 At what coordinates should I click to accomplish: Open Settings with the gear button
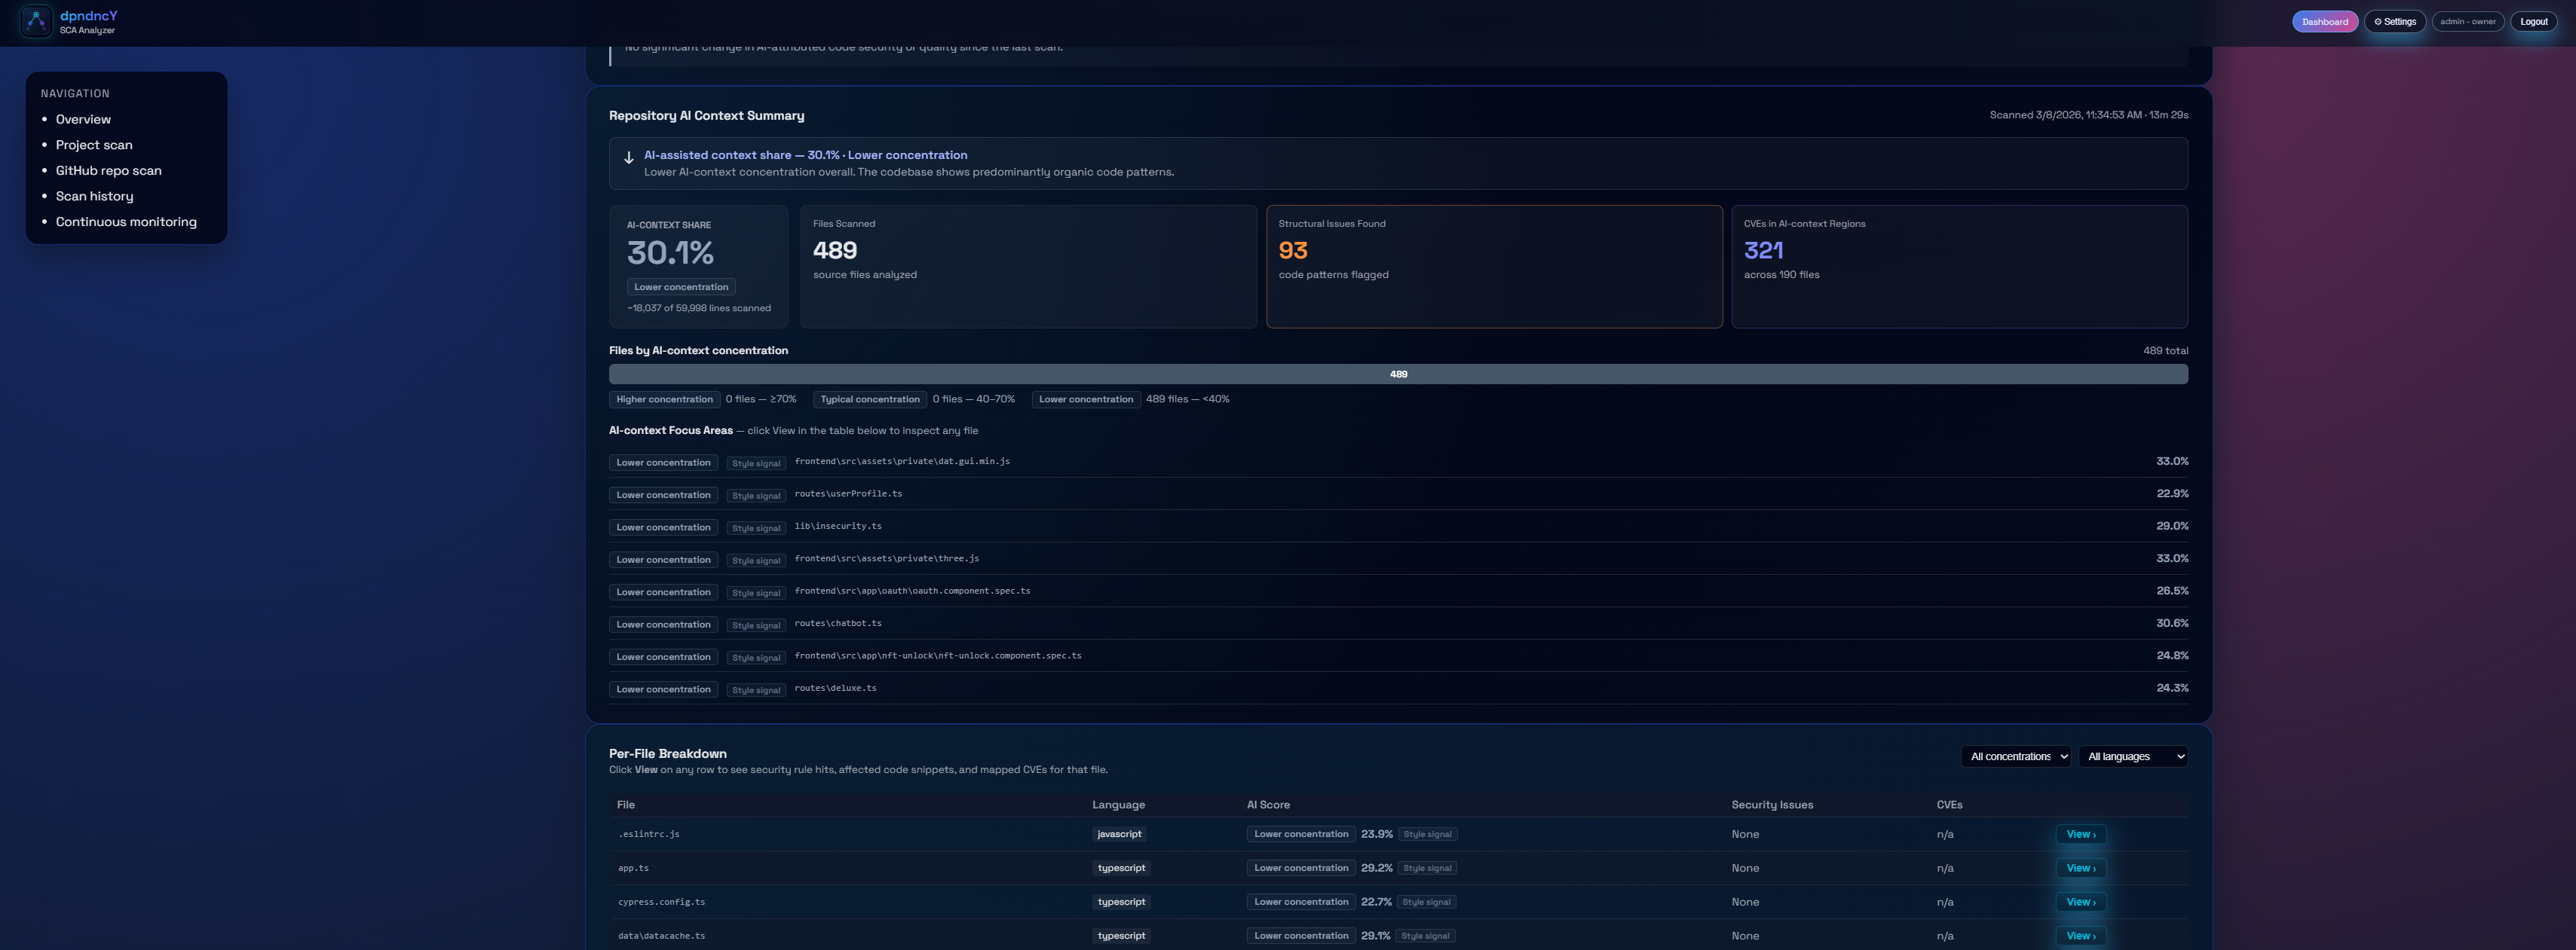(x=2394, y=22)
